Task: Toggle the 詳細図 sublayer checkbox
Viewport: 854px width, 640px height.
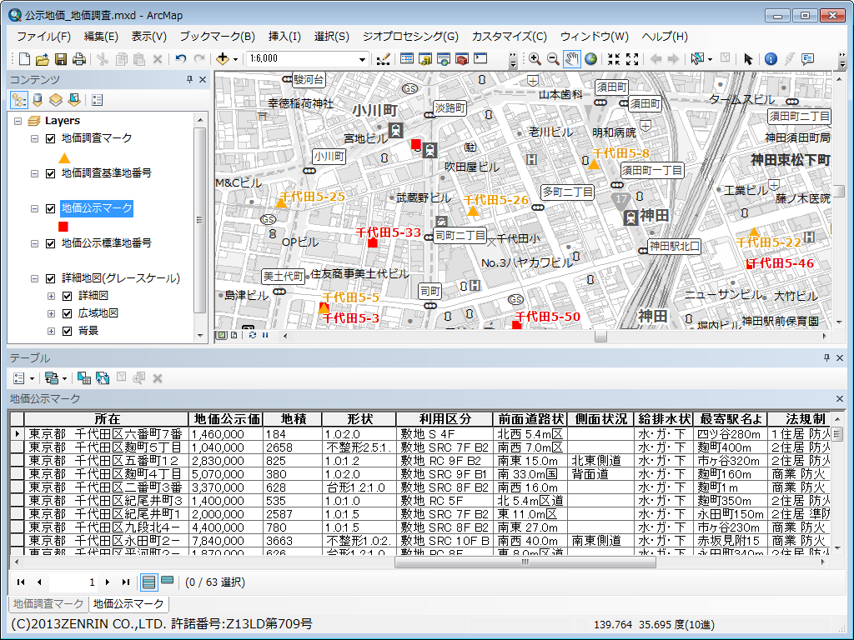Action: click(x=68, y=296)
